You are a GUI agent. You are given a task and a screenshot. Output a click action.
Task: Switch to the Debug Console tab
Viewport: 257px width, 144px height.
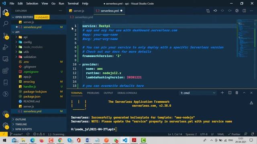(x=127, y=93)
